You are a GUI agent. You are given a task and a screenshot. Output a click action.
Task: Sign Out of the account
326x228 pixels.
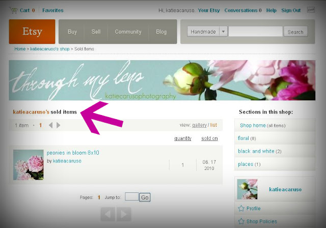tap(291, 10)
